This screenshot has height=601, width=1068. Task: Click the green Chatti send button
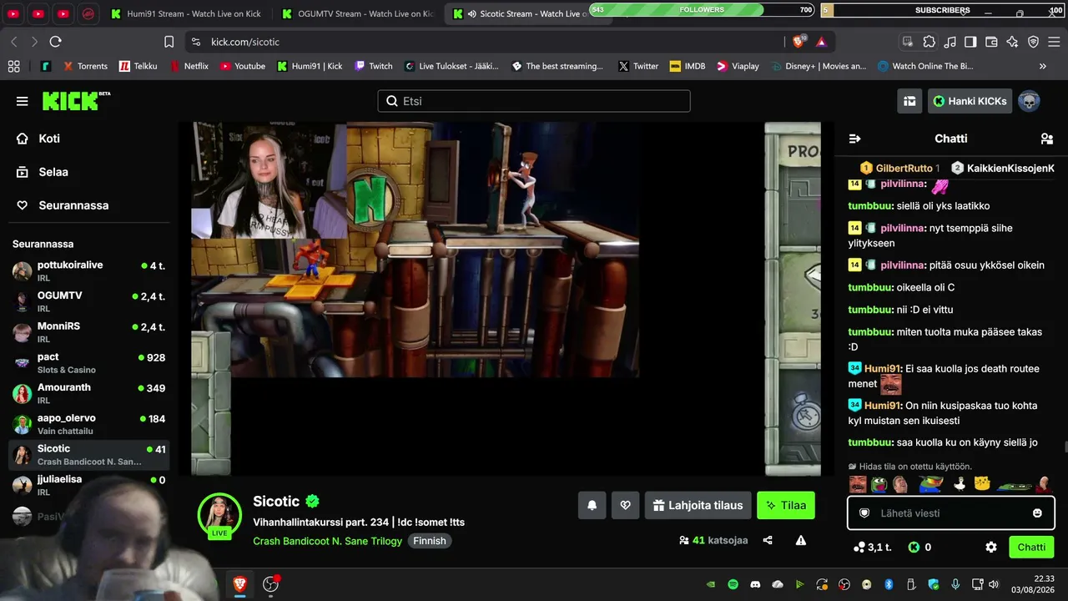[1031, 548]
